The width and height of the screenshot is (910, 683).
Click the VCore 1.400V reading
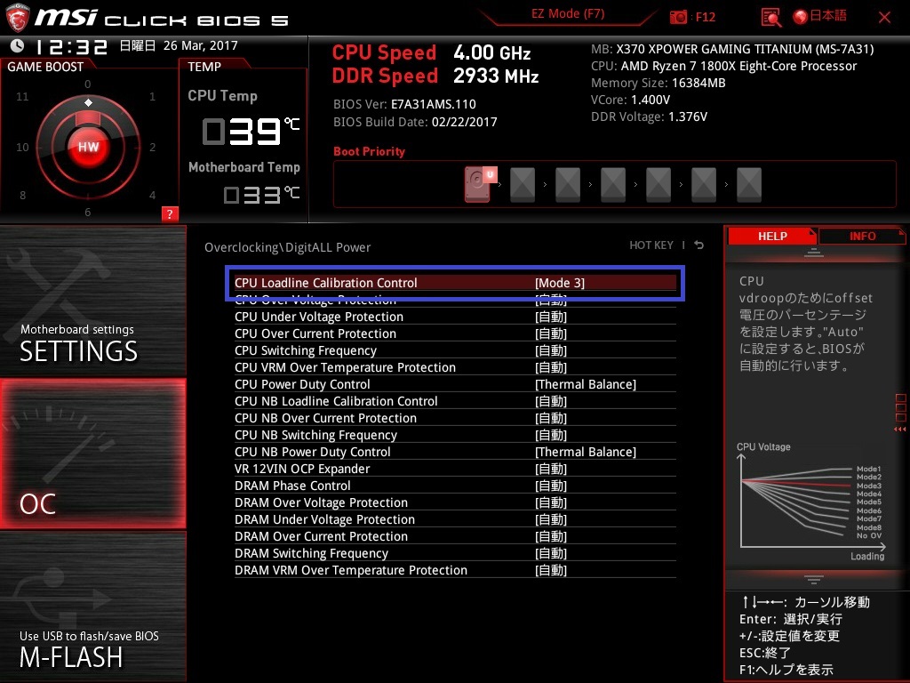pos(630,100)
